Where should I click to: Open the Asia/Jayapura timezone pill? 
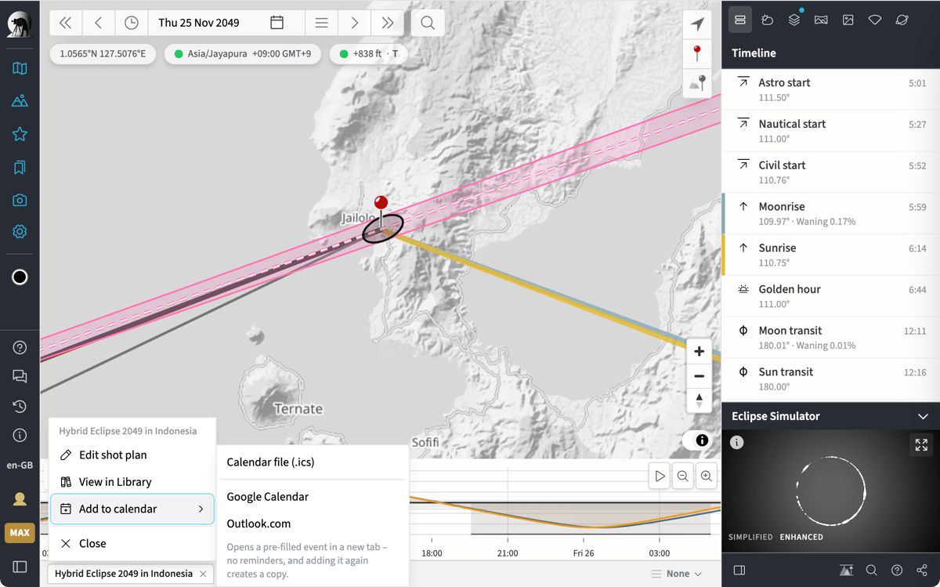243,54
